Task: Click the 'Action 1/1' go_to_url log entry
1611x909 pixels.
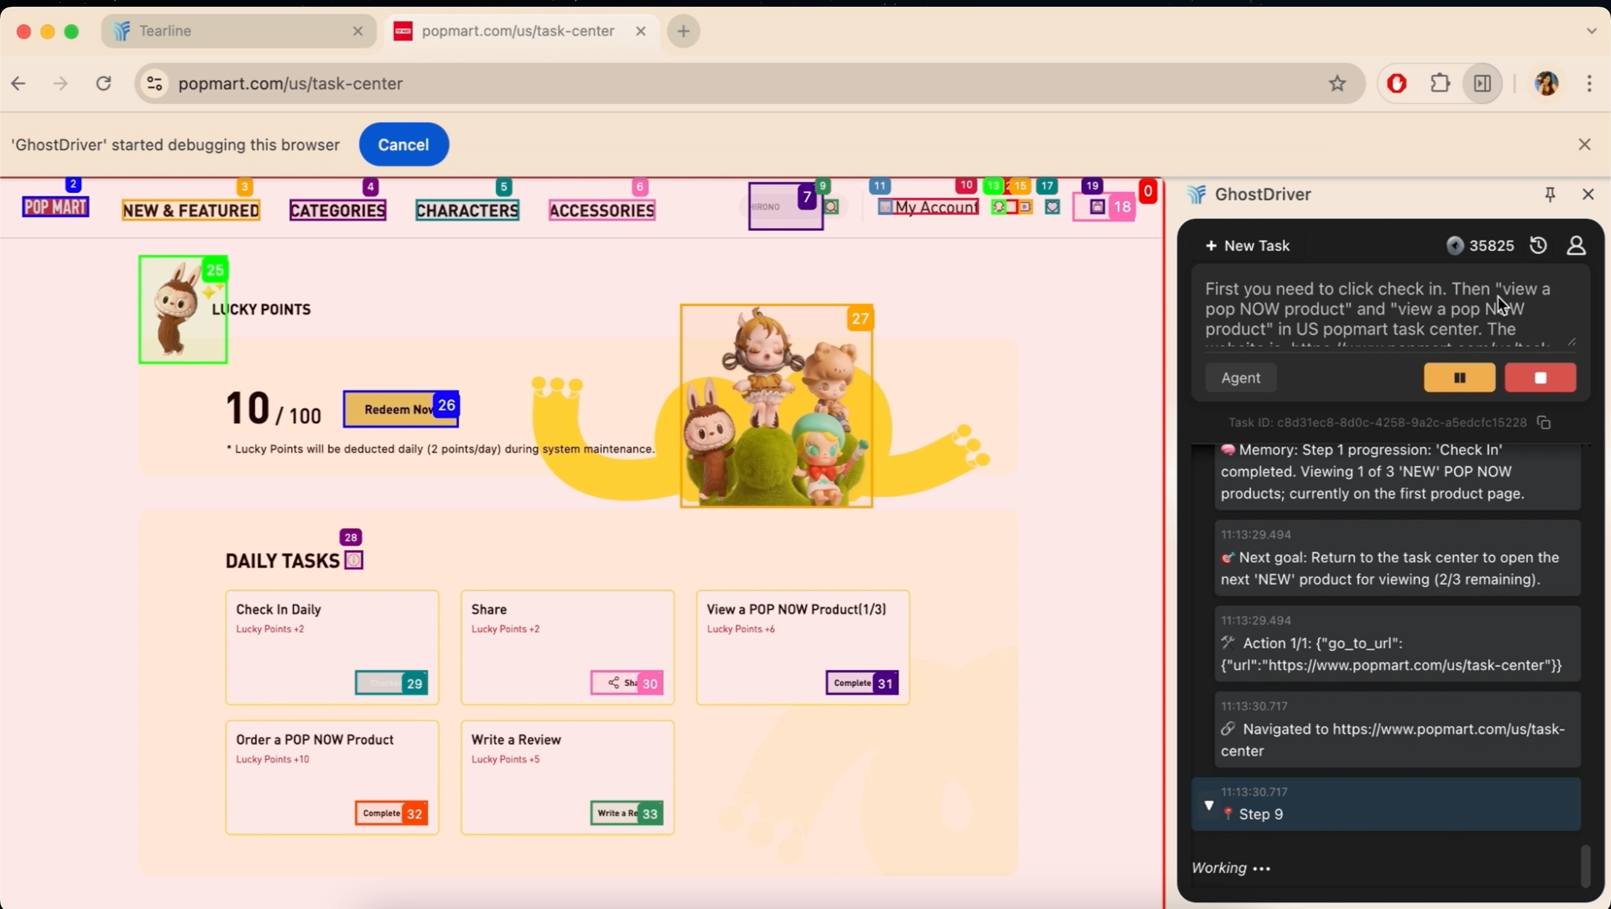Action: pos(1397,644)
